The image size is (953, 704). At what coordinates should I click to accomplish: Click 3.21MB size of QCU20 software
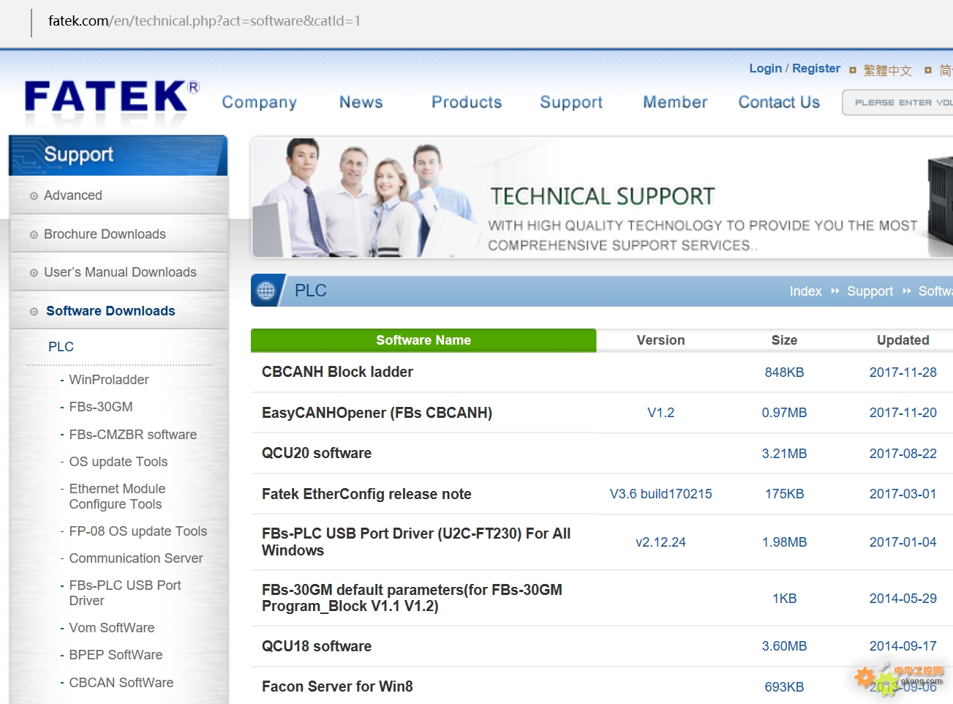point(784,454)
